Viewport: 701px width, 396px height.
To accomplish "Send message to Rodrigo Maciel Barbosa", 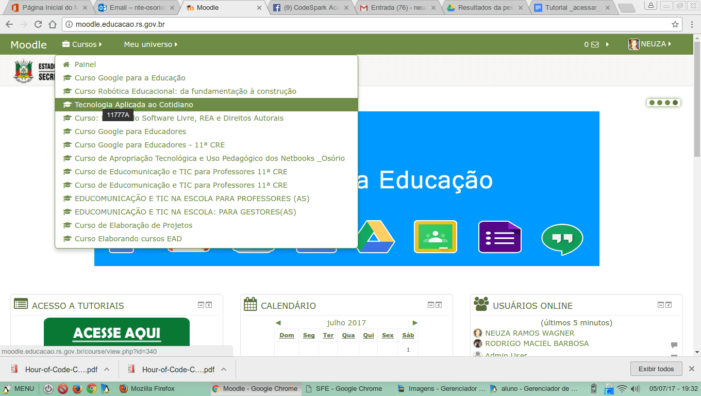I will [674, 344].
